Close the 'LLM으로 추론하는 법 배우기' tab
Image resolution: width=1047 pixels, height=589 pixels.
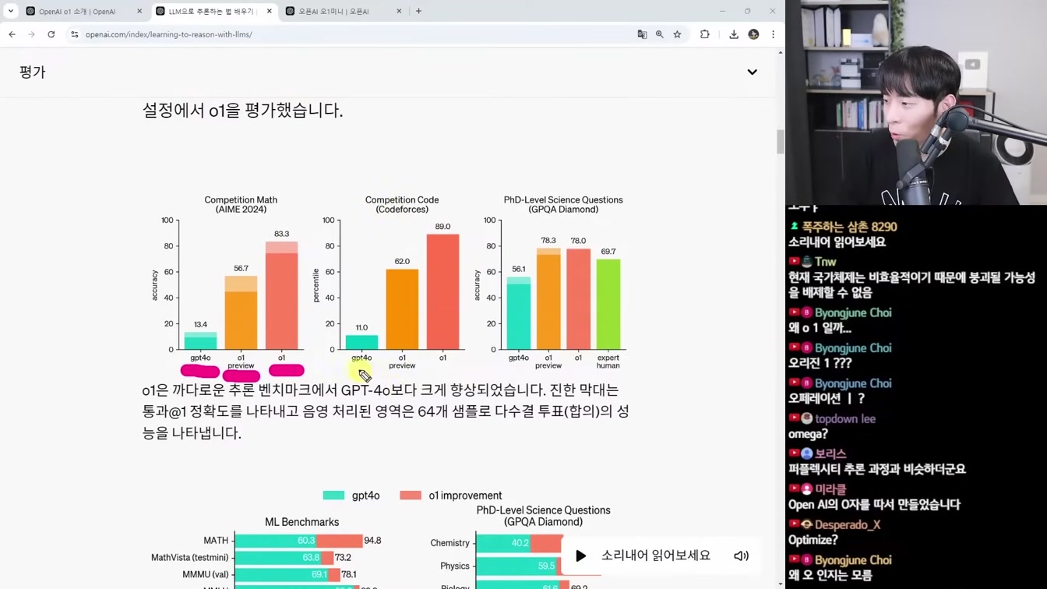[270, 11]
